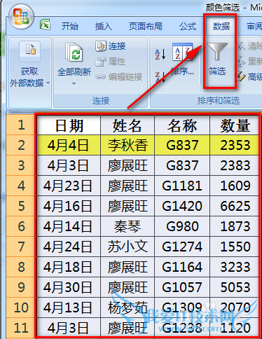Open the 开始 ribbon tab
Viewport: 262px width, 339px height.
[70, 26]
